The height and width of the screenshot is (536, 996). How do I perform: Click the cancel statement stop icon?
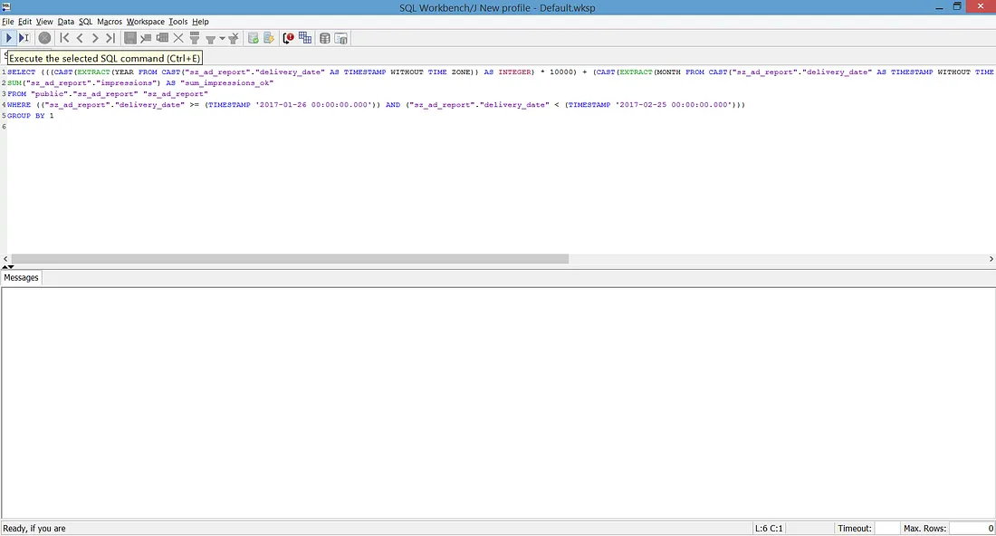pyautogui.click(x=44, y=38)
